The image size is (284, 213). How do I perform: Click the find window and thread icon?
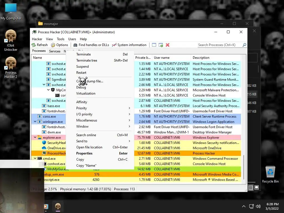(x=161, y=45)
